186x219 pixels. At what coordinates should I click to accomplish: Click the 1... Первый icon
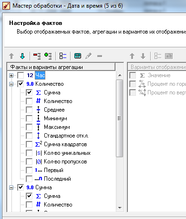tap(39, 170)
